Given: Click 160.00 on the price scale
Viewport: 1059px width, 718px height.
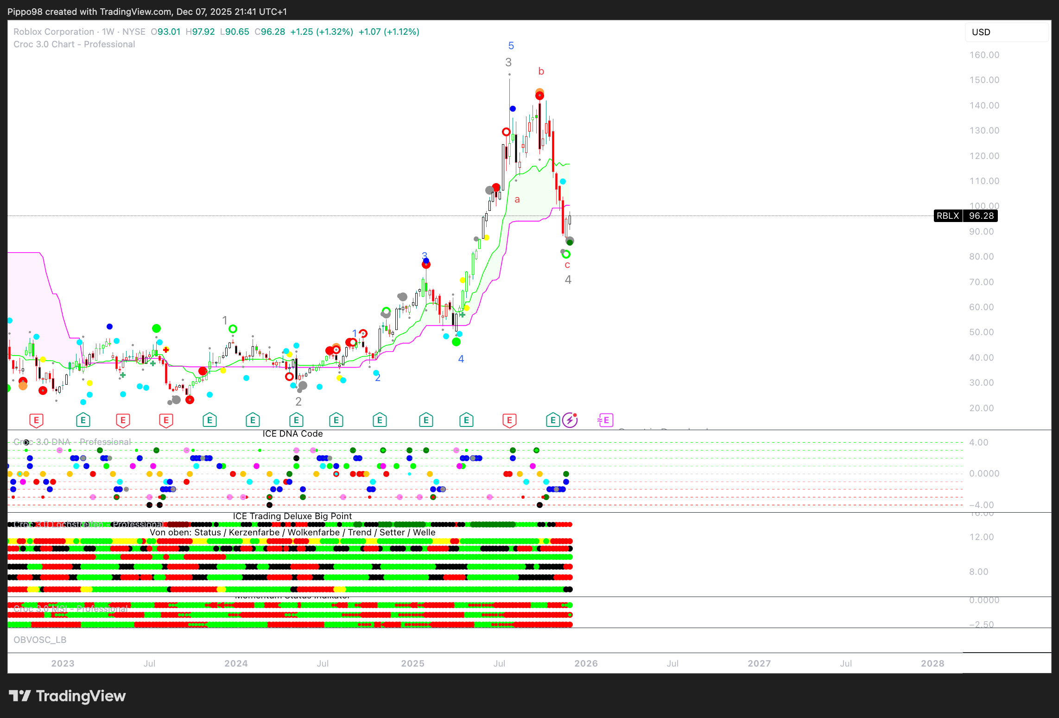Looking at the screenshot, I should pyautogui.click(x=984, y=55).
